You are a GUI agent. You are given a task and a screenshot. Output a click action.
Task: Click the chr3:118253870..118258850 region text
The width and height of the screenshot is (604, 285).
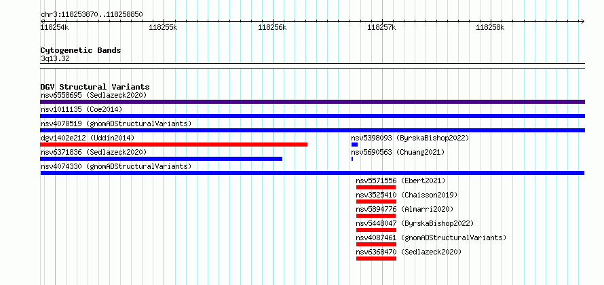click(92, 15)
